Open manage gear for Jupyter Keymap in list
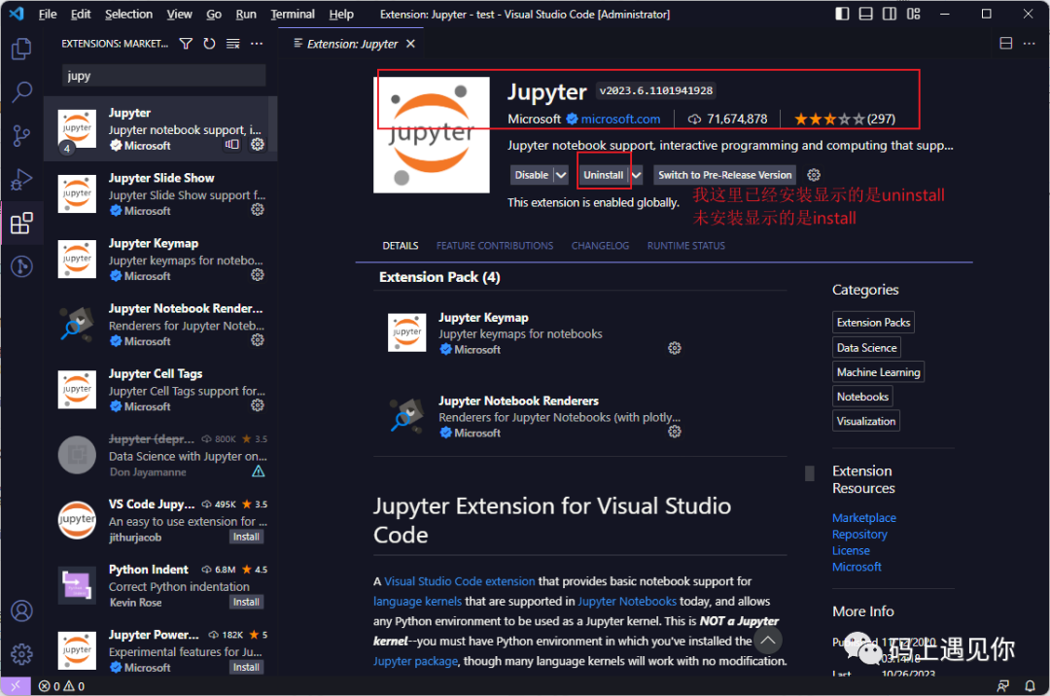1050x696 pixels. pos(257,275)
